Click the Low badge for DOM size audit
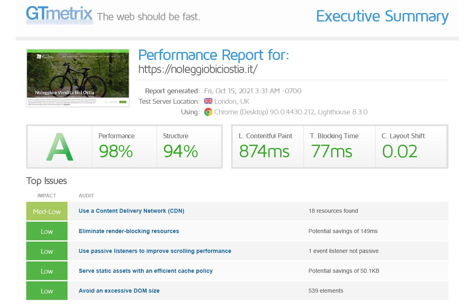The height and width of the screenshot is (304, 474). coord(47,291)
